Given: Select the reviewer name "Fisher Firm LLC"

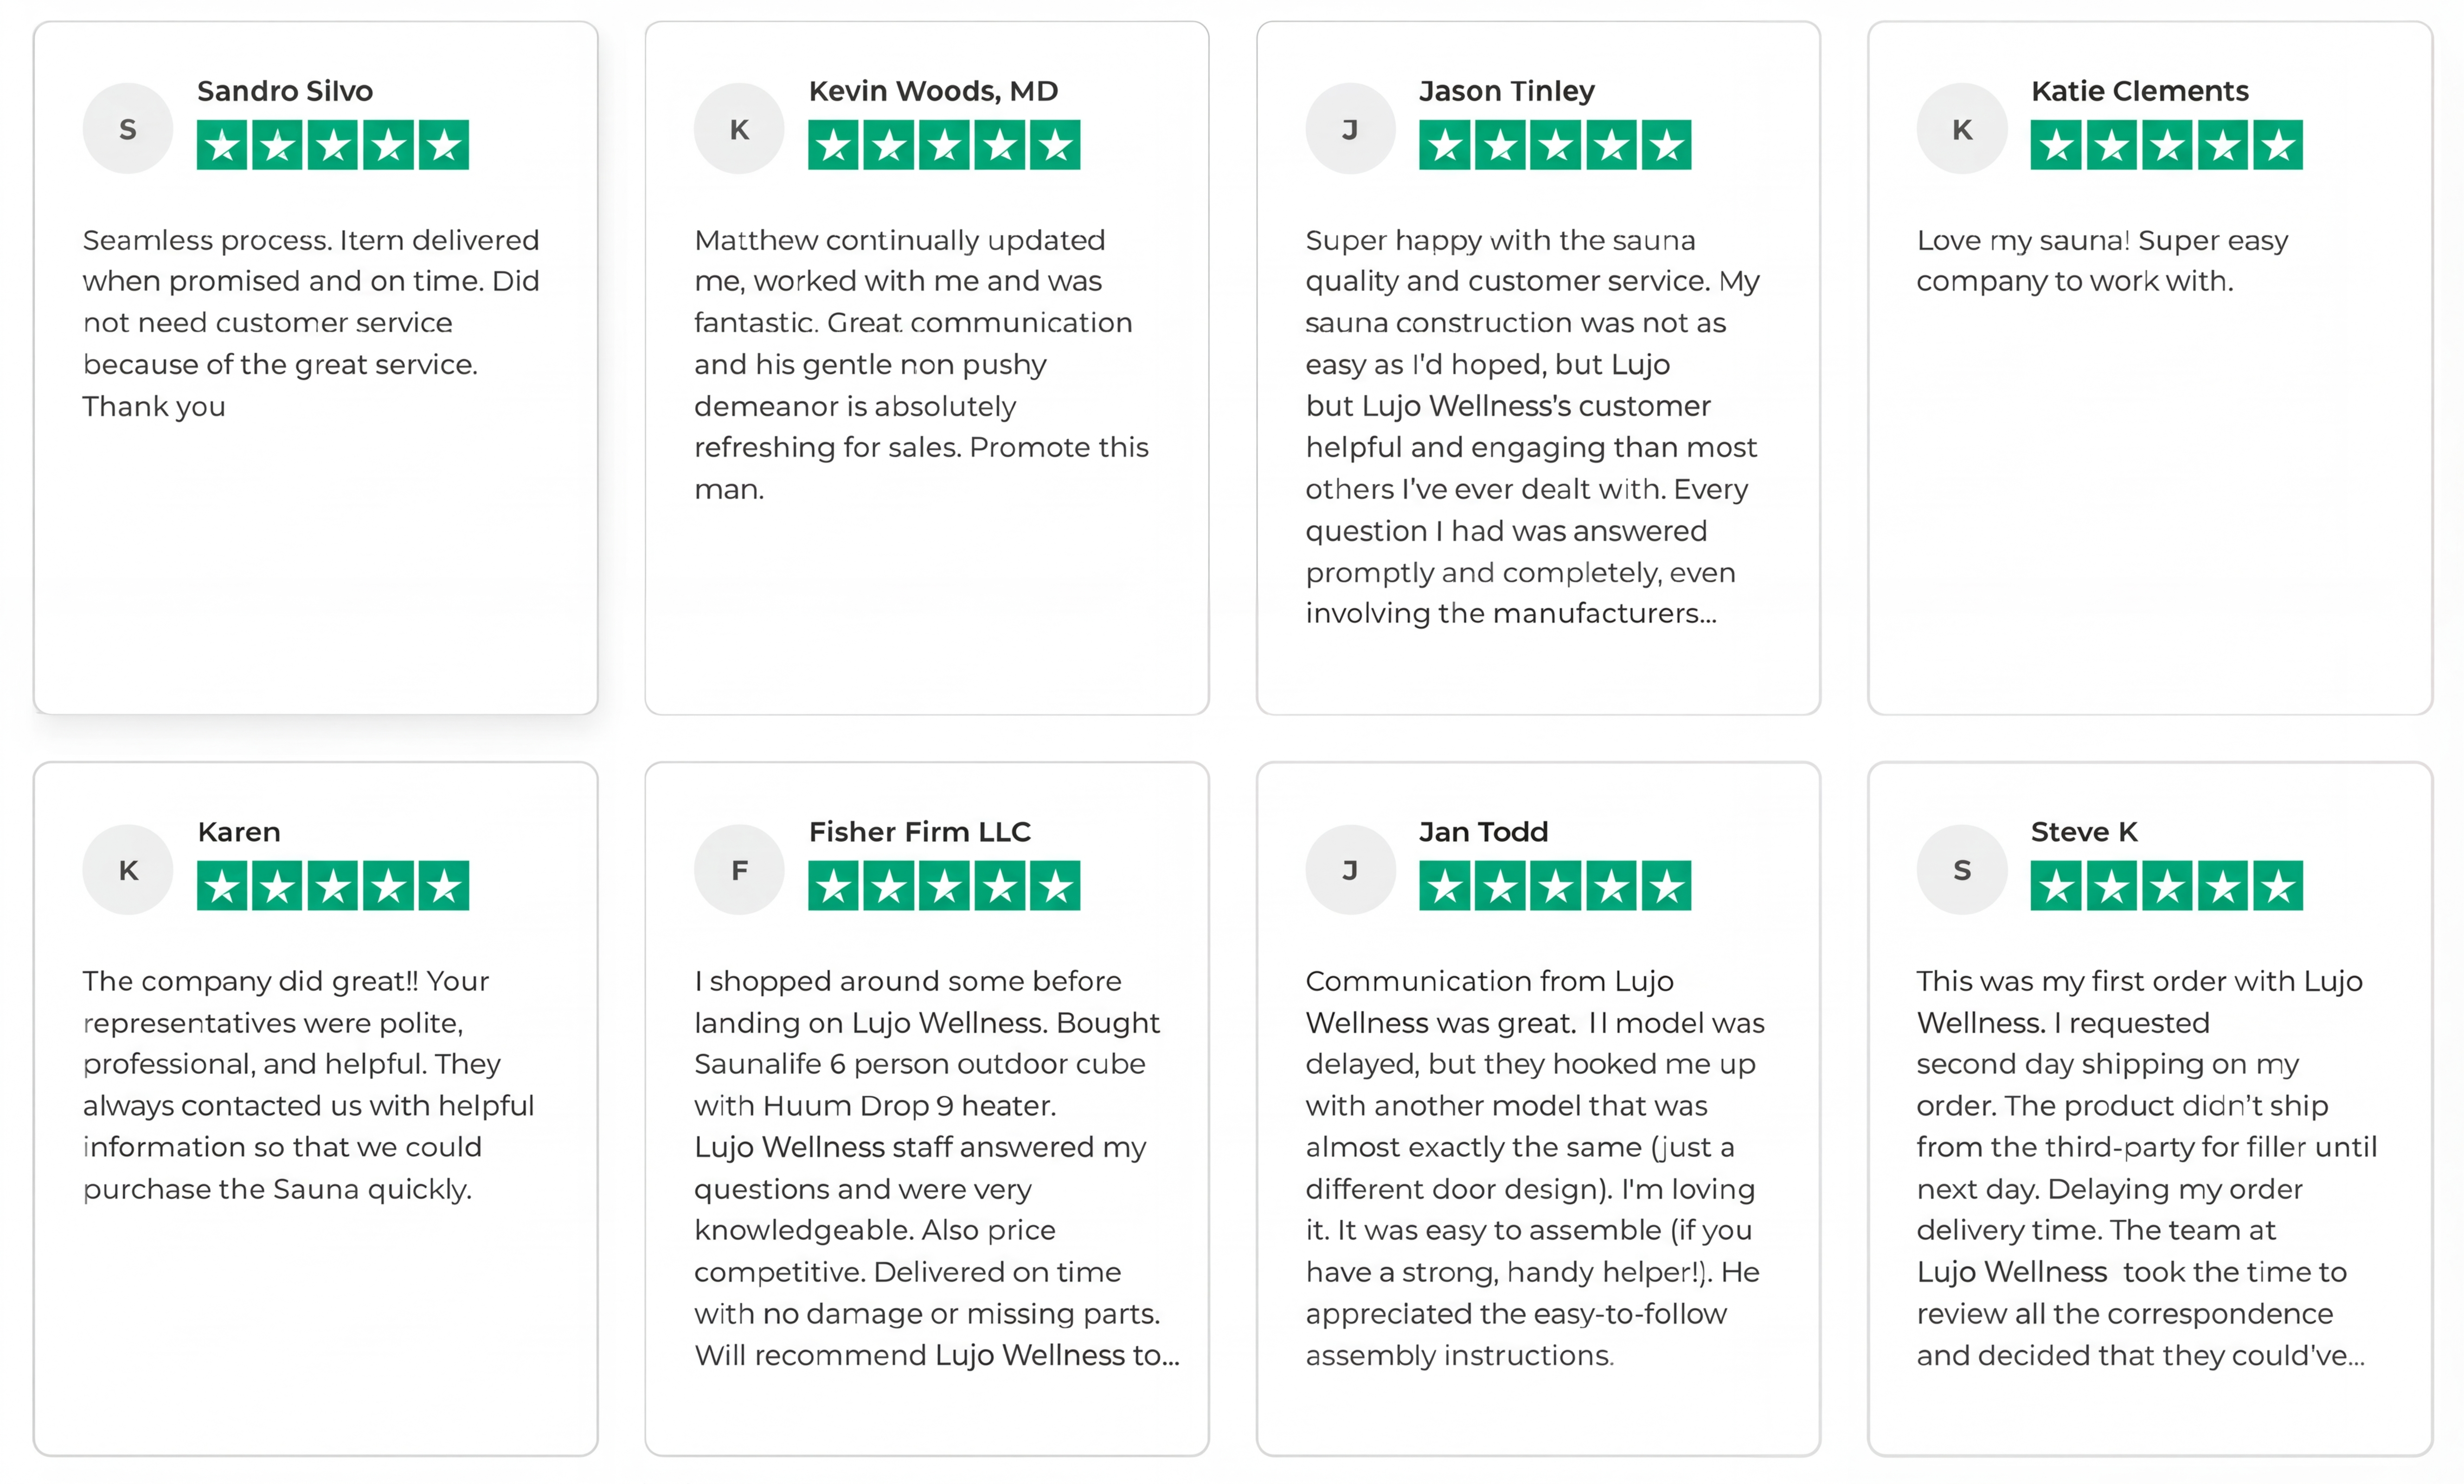Looking at the screenshot, I should point(919,832).
